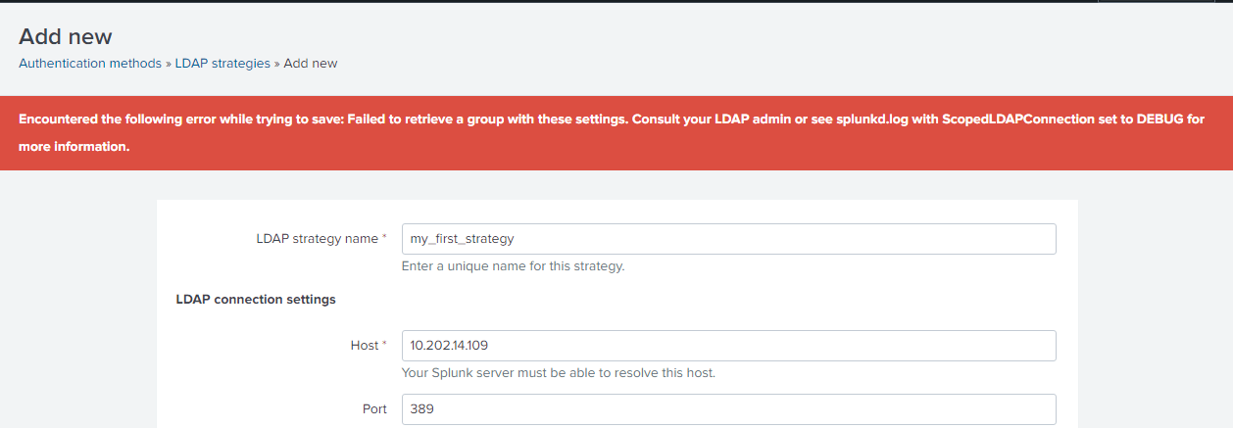Click the Port field label
Viewport: 1233px width, 428px height.
tap(374, 409)
